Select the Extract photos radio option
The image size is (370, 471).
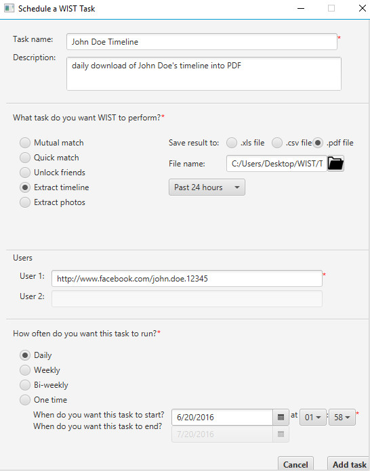52,202
